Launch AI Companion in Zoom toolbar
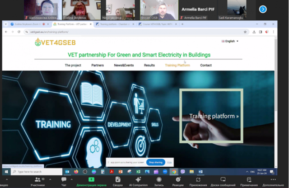The width and height of the screenshot is (289, 188). tap(138, 182)
